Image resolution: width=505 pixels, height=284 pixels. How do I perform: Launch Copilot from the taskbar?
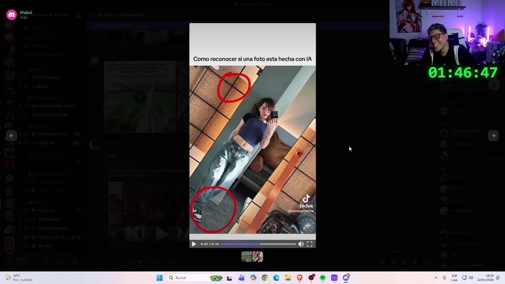253,278
